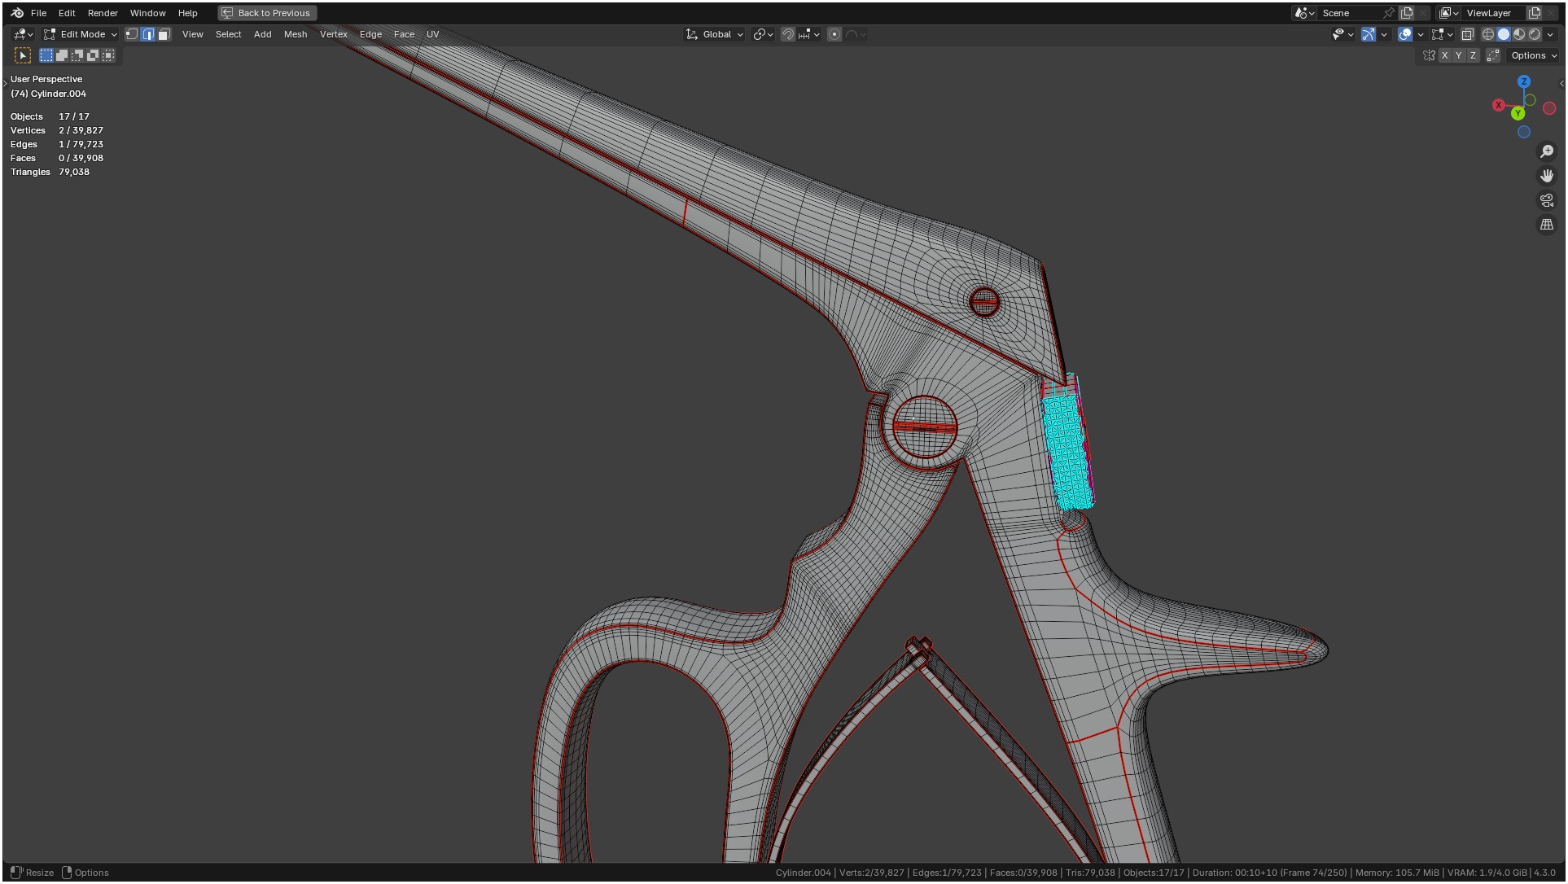Click Back to Previous button
Image resolution: width=1568 pixels, height=884 pixels.
click(267, 13)
